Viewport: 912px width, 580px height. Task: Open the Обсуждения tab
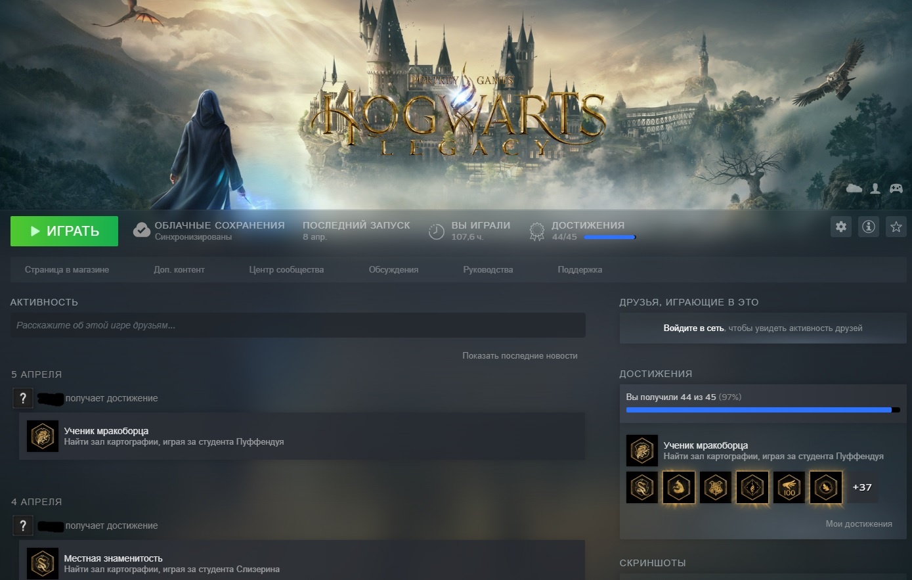click(393, 270)
